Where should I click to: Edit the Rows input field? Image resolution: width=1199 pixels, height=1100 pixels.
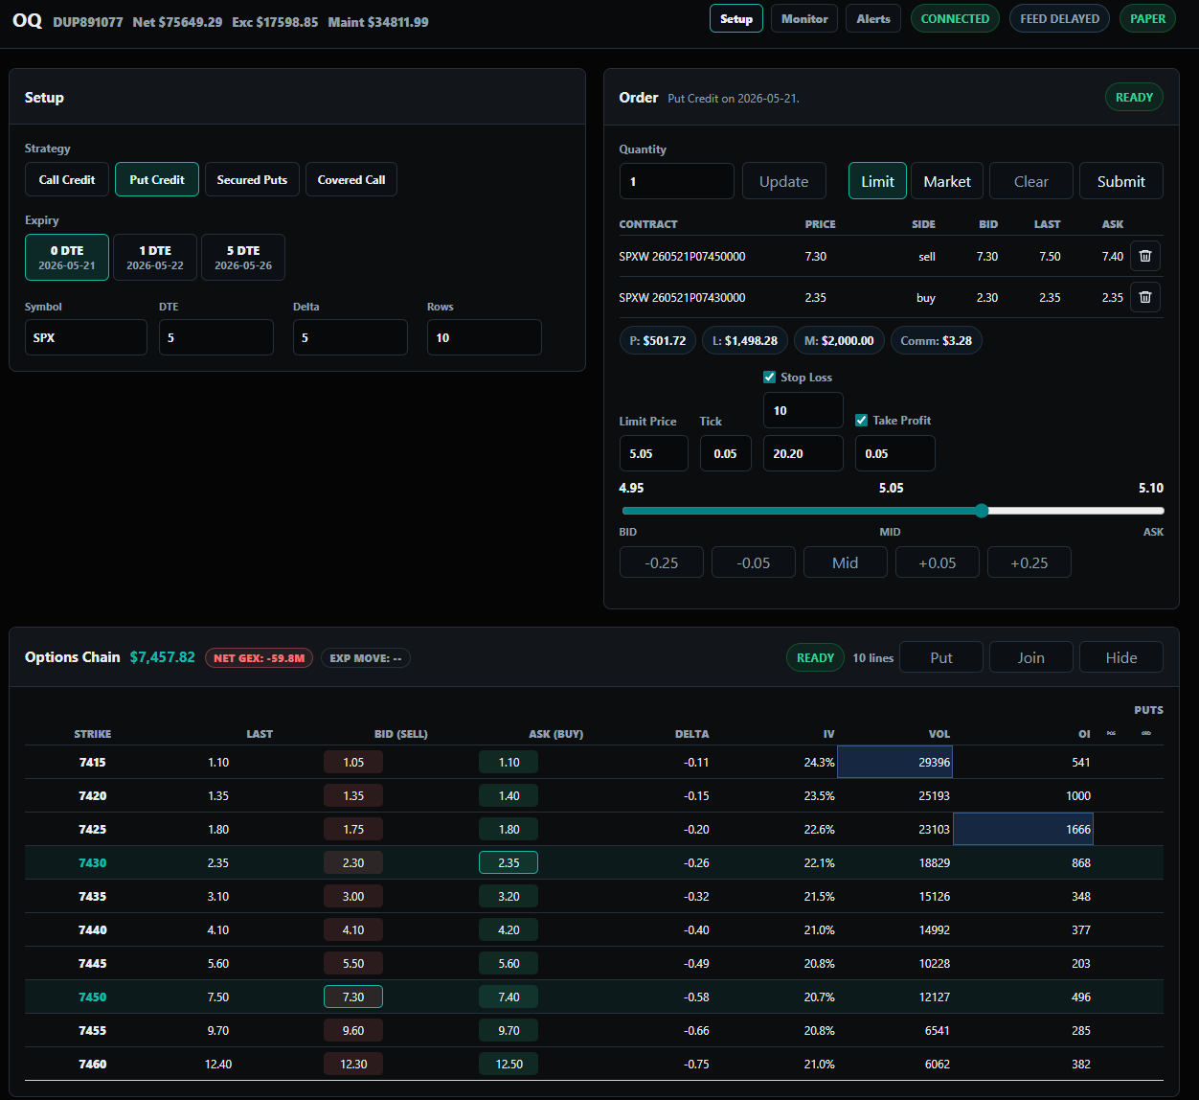(x=485, y=337)
